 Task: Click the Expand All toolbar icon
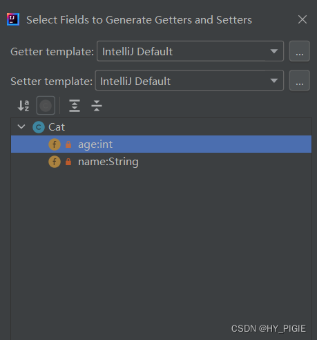tap(75, 106)
